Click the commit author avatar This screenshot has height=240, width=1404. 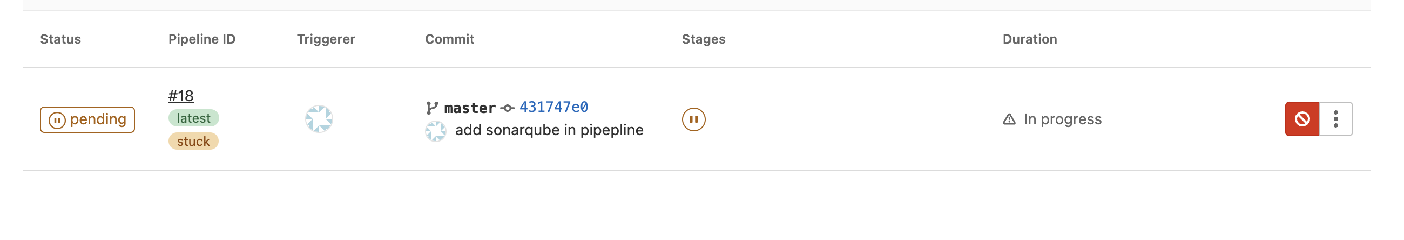[x=435, y=131]
